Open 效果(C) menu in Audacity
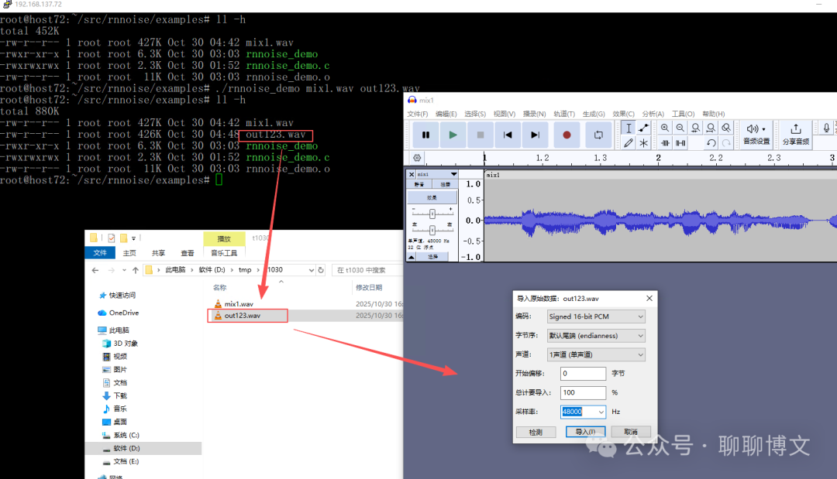The image size is (837, 479). tap(623, 114)
